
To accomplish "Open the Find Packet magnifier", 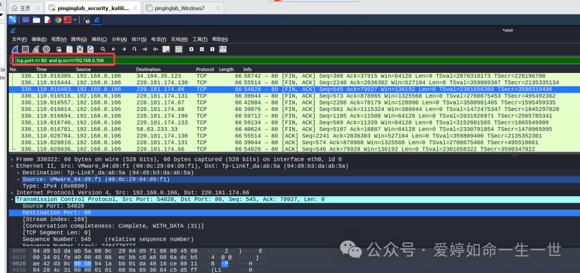I will [103, 49].
